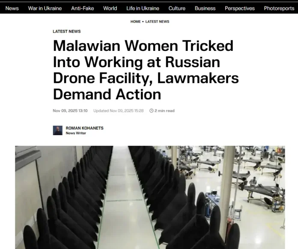Image resolution: width=298 pixels, height=249 pixels.
Task: Click the Updated Nov 09 timestamp
Action: coord(119,111)
